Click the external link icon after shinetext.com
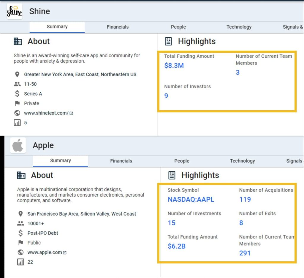The height and width of the screenshot is (278, 304). click(71, 113)
